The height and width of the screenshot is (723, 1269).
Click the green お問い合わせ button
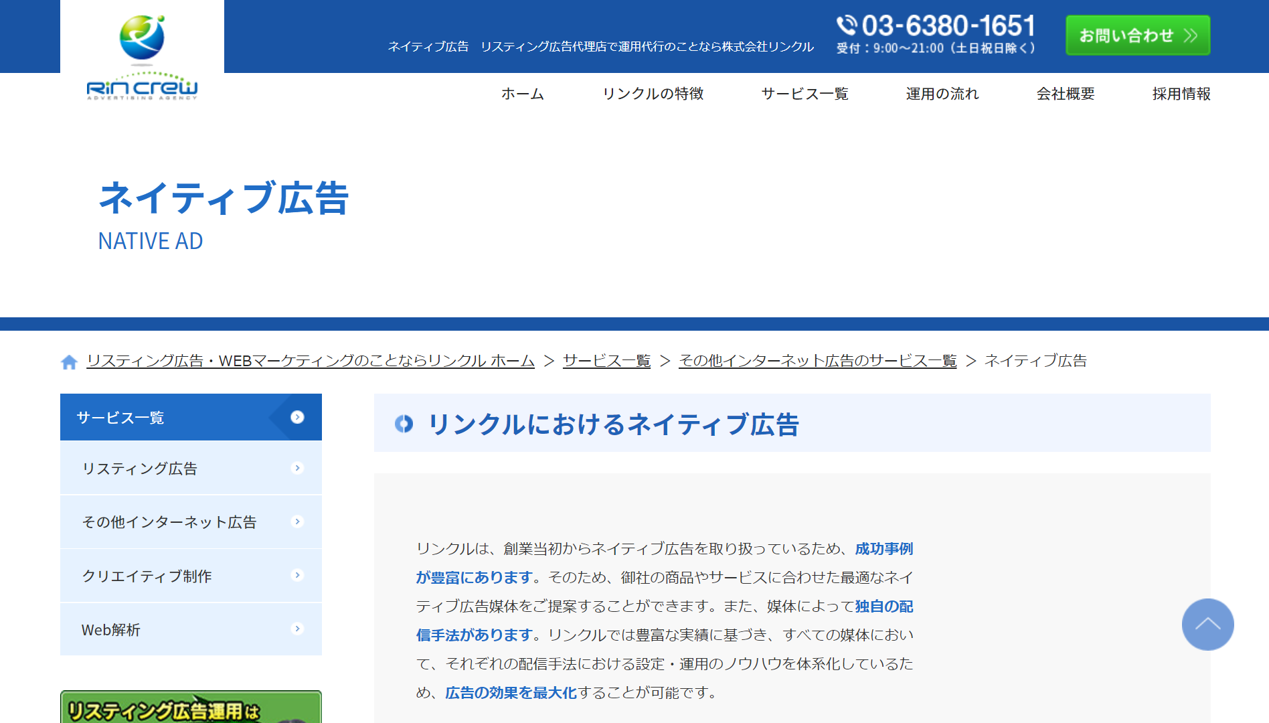pos(1138,35)
